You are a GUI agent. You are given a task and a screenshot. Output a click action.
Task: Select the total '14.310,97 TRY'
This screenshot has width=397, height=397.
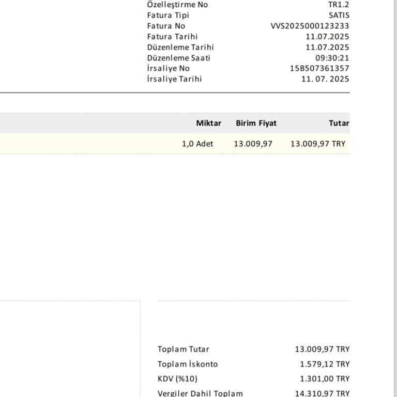coord(322,393)
